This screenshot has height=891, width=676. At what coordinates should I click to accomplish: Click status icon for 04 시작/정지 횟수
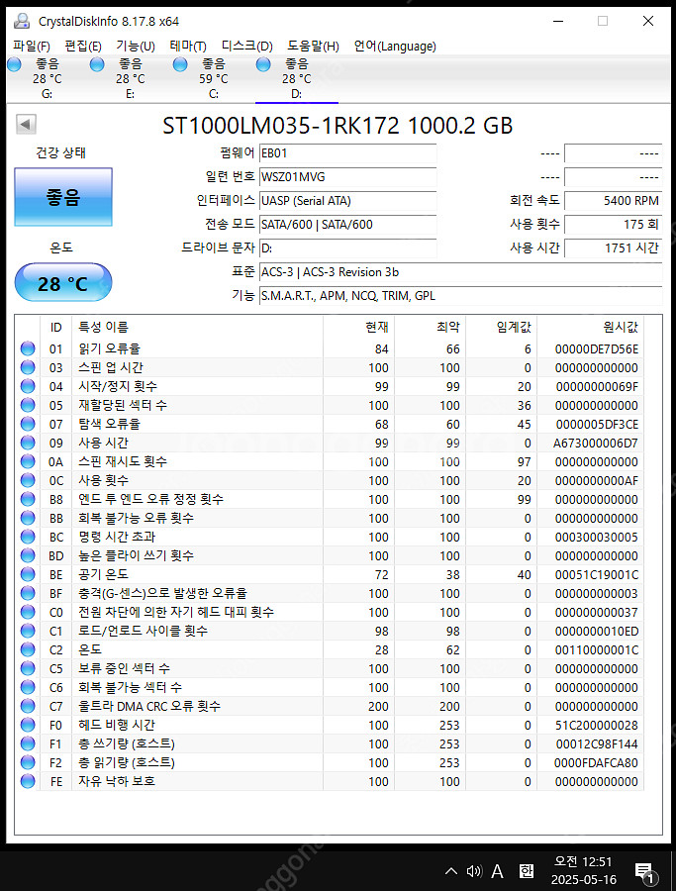click(28, 386)
